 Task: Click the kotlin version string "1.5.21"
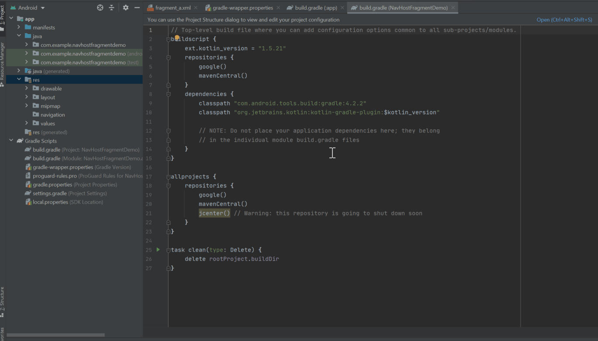click(x=272, y=48)
